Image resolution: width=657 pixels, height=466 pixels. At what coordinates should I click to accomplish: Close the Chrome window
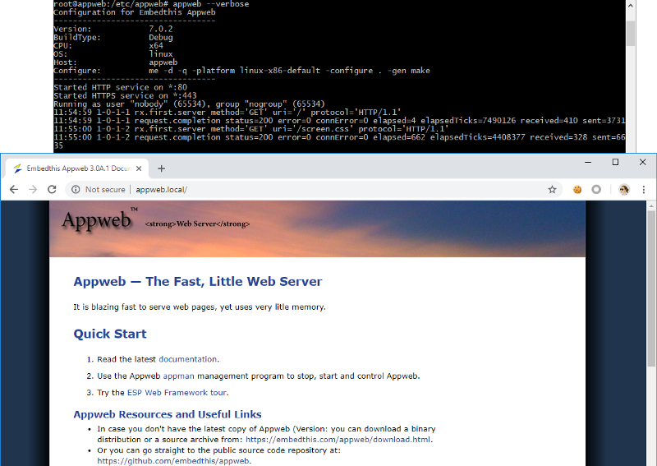(x=642, y=162)
